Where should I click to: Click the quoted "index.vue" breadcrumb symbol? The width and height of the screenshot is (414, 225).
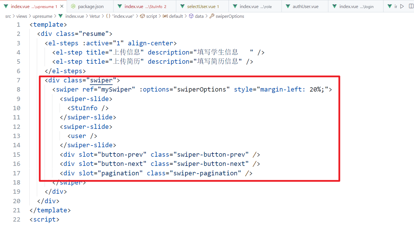click(x=120, y=16)
